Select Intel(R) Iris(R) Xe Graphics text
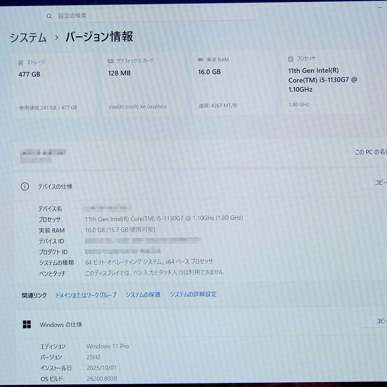Image resolution: width=387 pixels, height=387 pixels. pyautogui.click(x=138, y=107)
